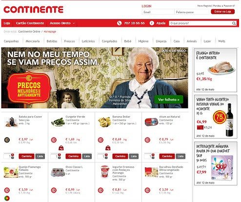The height and width of the screenshot is (202, 241).
Task: Click the green Ver folheto button
Action: [x=169, y=100]
